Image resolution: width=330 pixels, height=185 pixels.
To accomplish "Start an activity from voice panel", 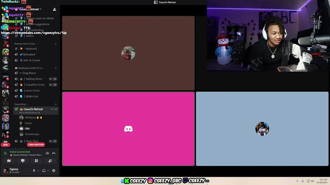I will (x=36, y=161).
